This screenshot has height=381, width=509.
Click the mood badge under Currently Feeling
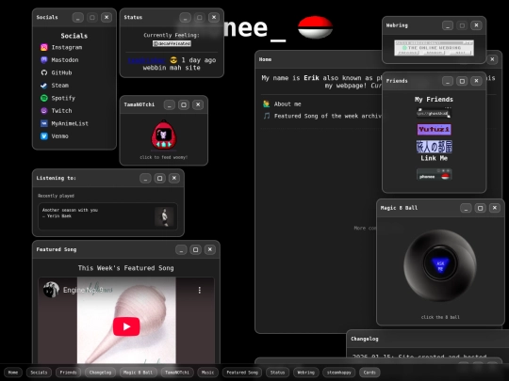click(x=172, y=43)
